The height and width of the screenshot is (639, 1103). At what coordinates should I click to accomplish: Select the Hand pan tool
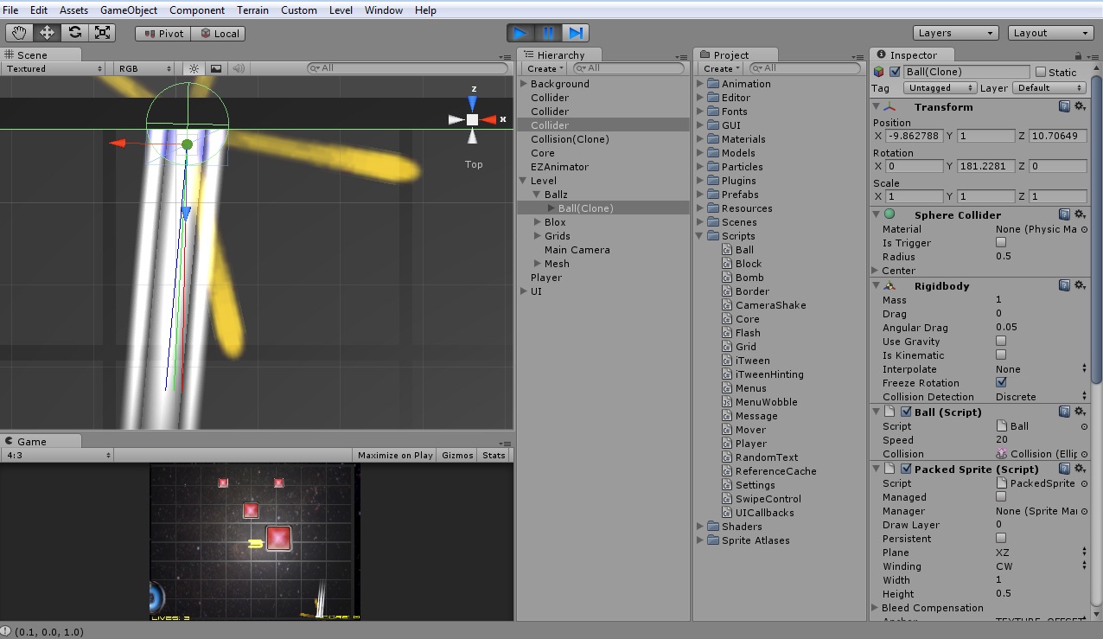point(18,32)
